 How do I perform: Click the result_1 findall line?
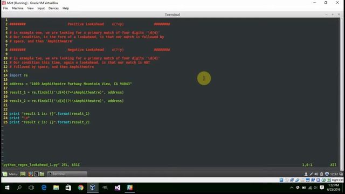[x=66, y=92]
